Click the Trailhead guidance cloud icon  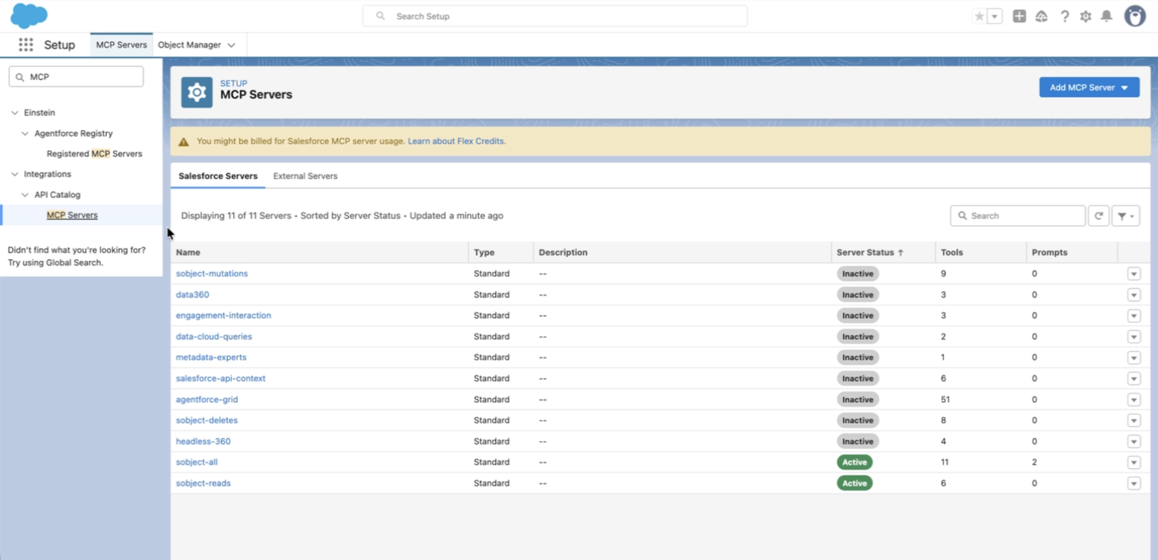point(1041,16)
